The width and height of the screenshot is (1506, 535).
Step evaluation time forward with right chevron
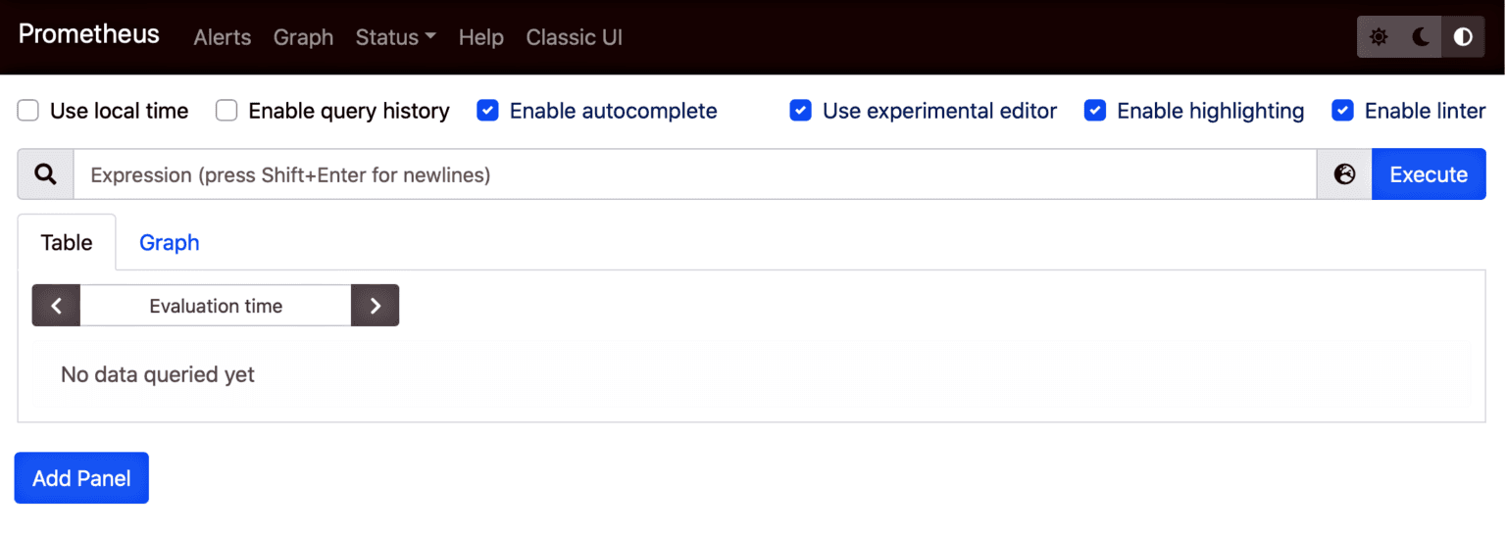coord(375,306)
